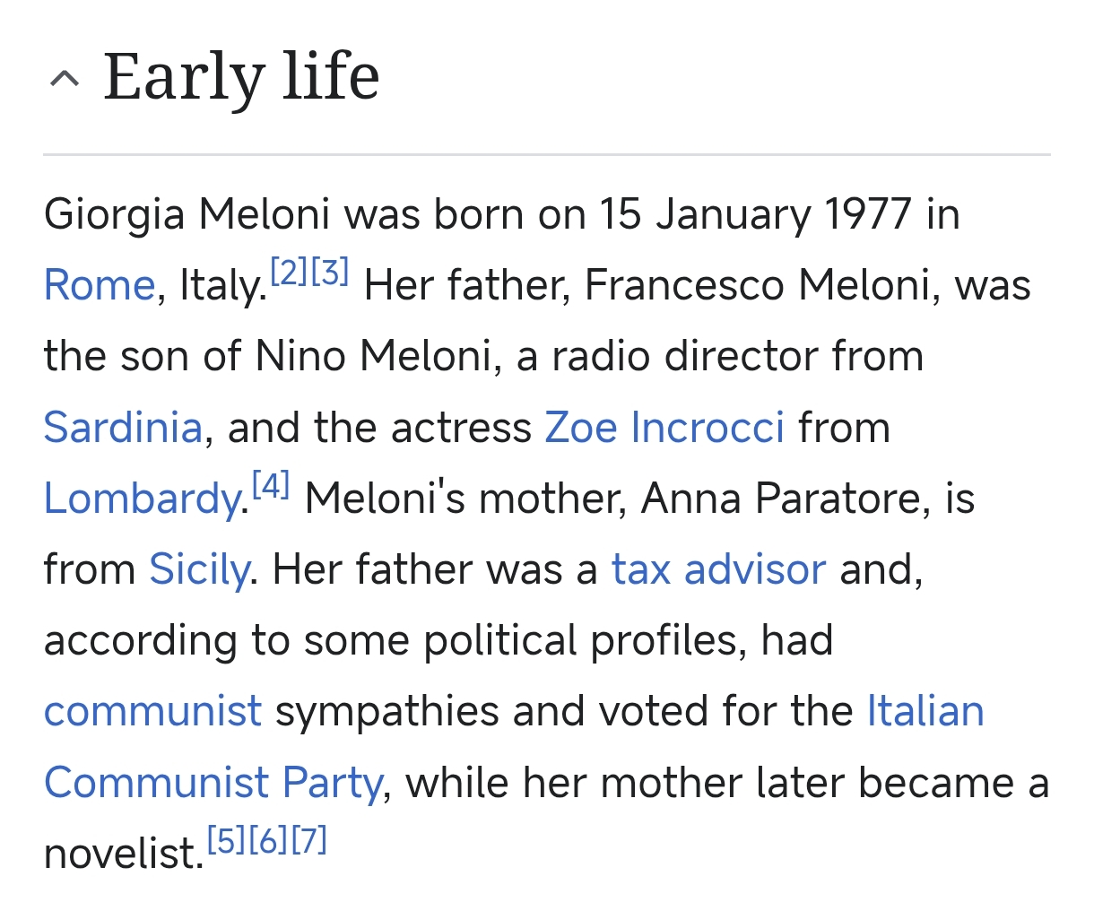Open citation reference [3]

pos(329,271)
